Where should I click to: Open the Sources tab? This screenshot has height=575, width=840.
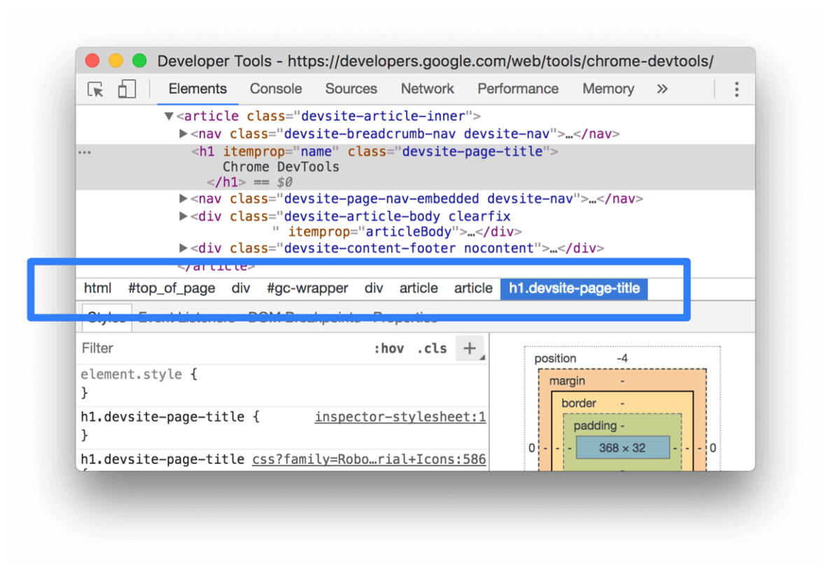pos(351,89)
